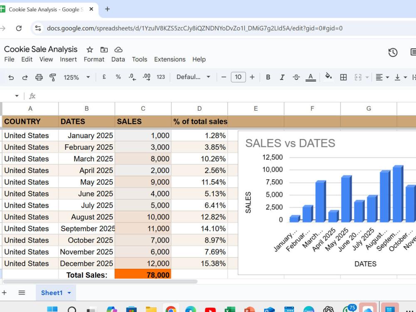Select the September 2025 date cell

[87, 228]
